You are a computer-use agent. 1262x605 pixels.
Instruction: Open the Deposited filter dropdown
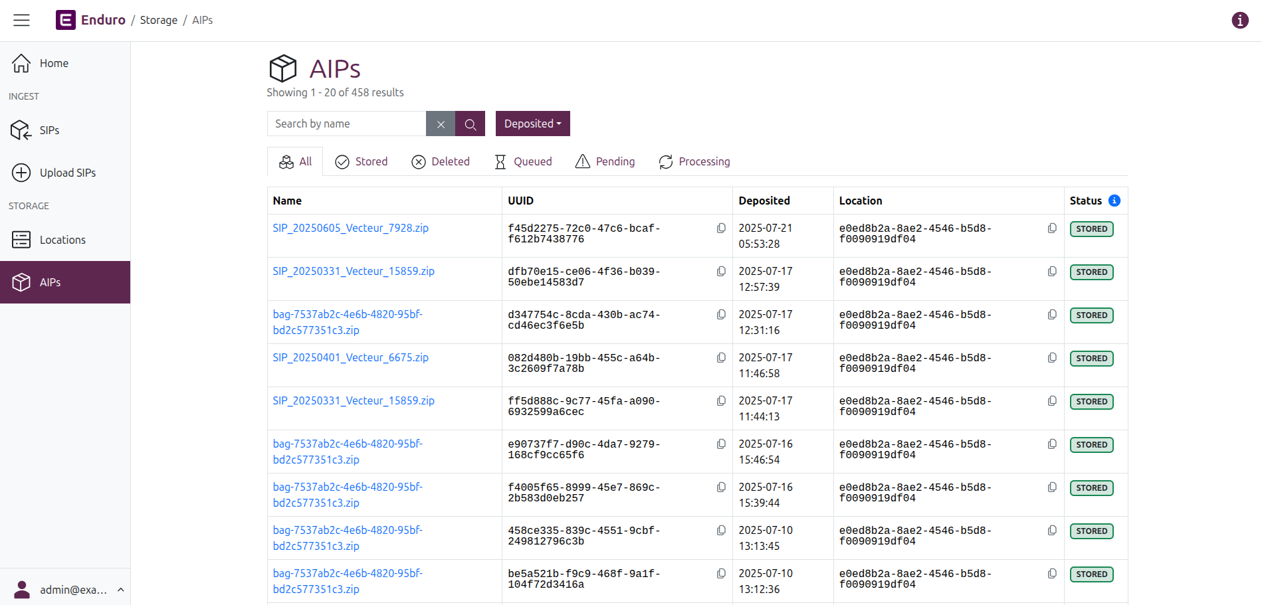pos(532,124)
